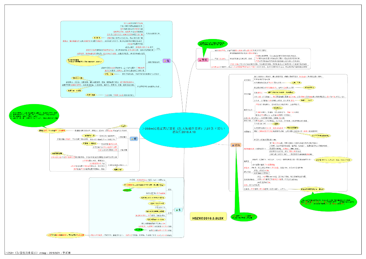Image resolution: width=366 pixels, height=259 pixels.
Task: Click the footer text ending in .mmap - 2018/8/21
Action: coord(38,253)
